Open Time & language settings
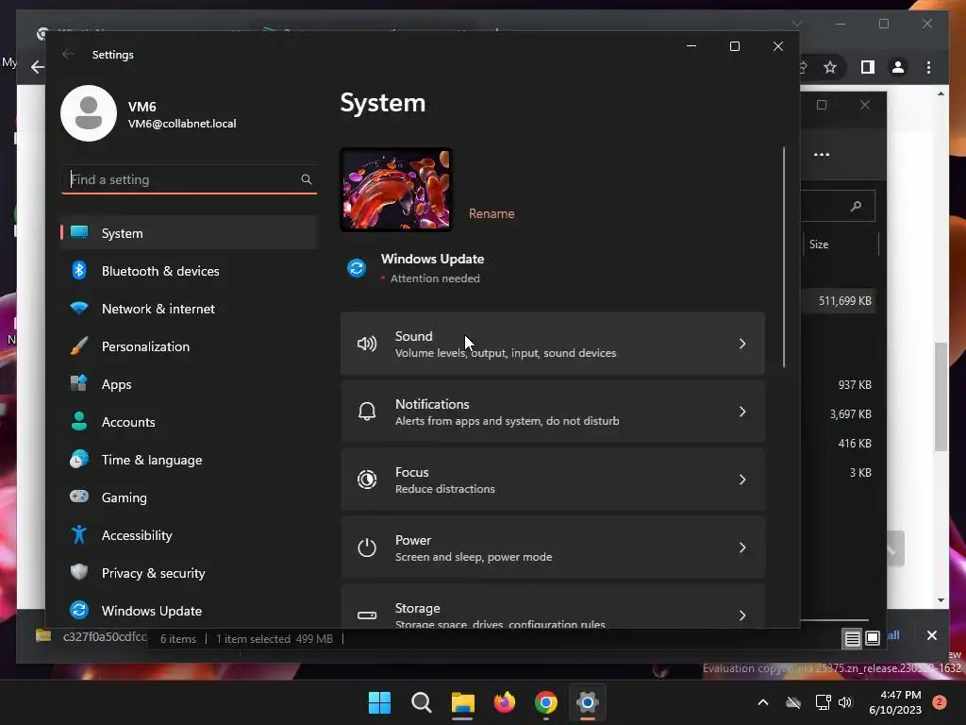The width and height of the screenshot is (966, 725). (x=189, y=460)
